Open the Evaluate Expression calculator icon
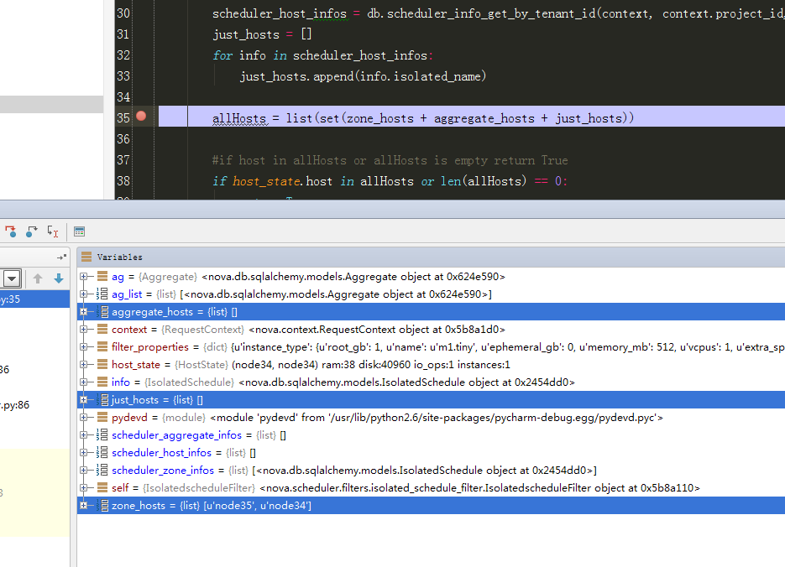 tap(79, 231)
